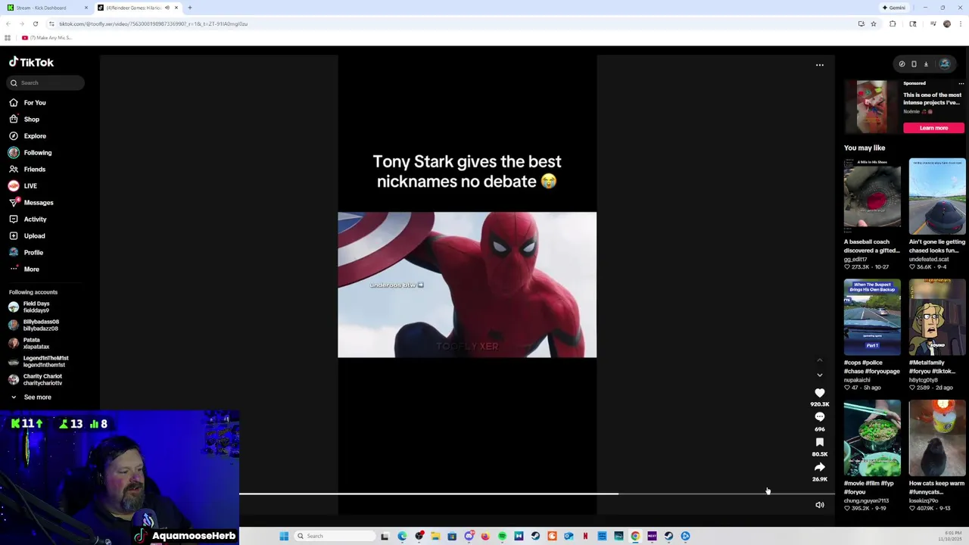The height and width of the screenshot is (545, 969).
Task: Open File Explorer from the taskbar
Action: 435,536
